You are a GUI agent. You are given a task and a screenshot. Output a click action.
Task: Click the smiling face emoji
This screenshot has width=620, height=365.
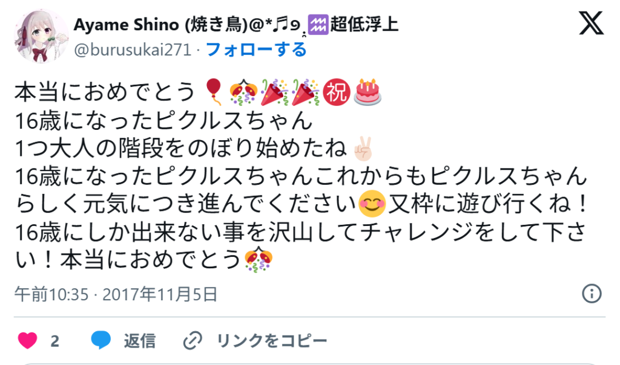click(372, 204)
